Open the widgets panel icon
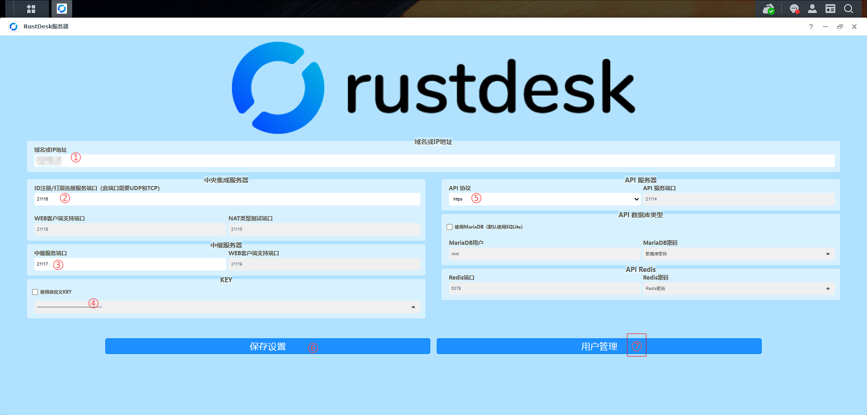 click(830, 9)
